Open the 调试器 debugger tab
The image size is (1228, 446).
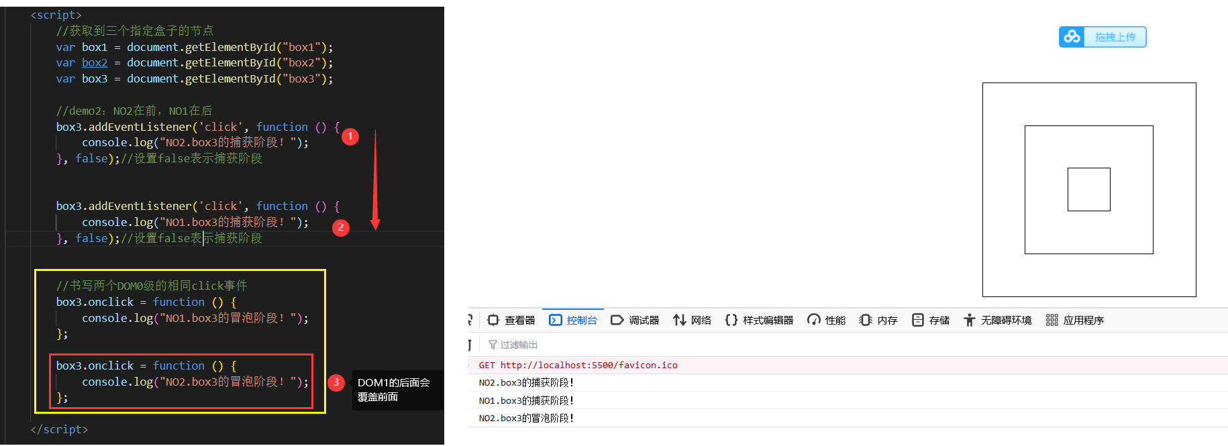(635, 320)
